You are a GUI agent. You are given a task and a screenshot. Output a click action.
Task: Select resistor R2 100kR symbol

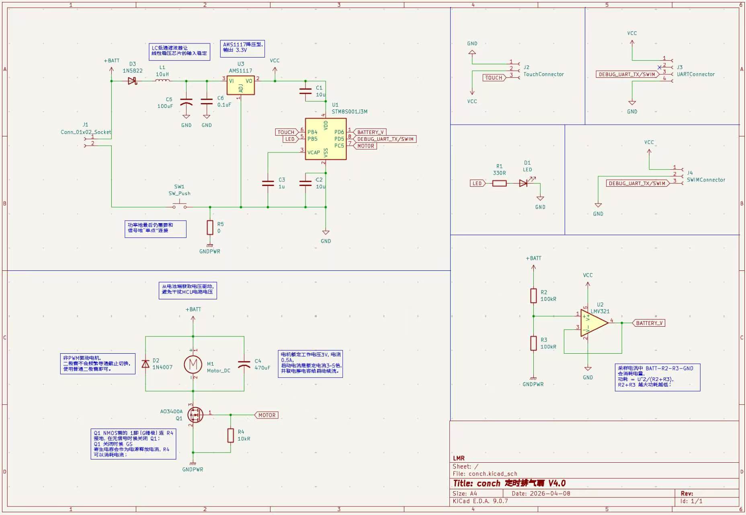533,296
